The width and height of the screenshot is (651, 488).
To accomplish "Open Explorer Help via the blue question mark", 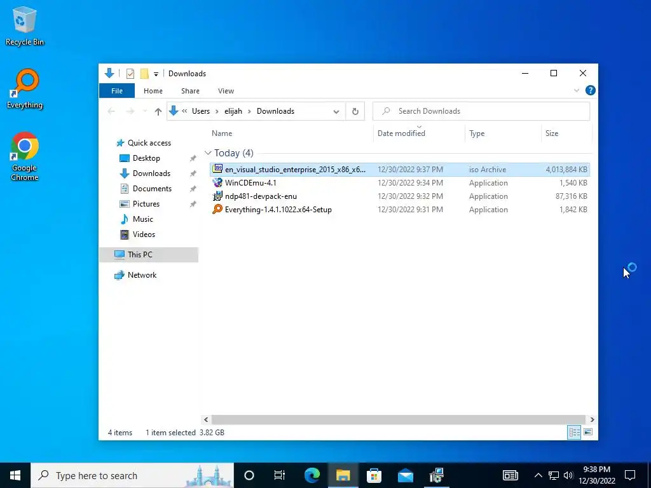I will click(x=590, y=90).
